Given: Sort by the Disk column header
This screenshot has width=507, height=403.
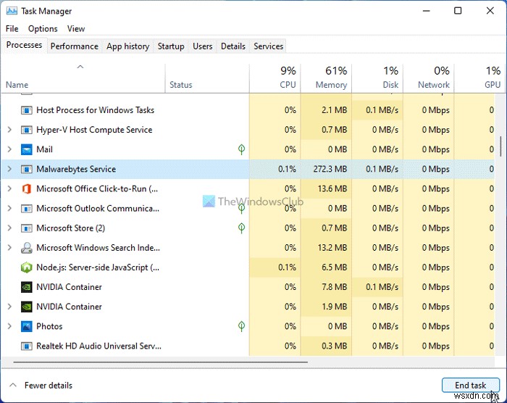Looking at the screenshot, I should pos(377,79).
